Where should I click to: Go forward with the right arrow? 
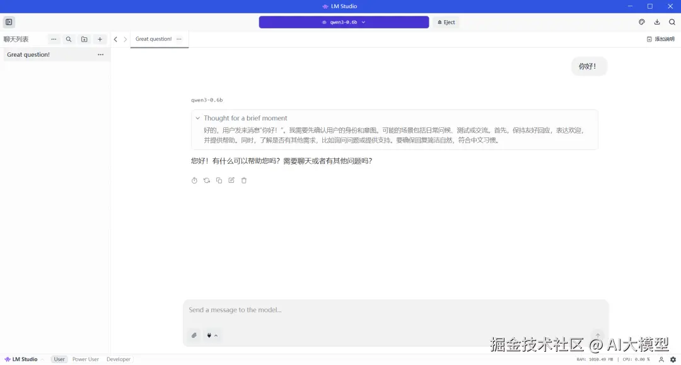point(125,39)
